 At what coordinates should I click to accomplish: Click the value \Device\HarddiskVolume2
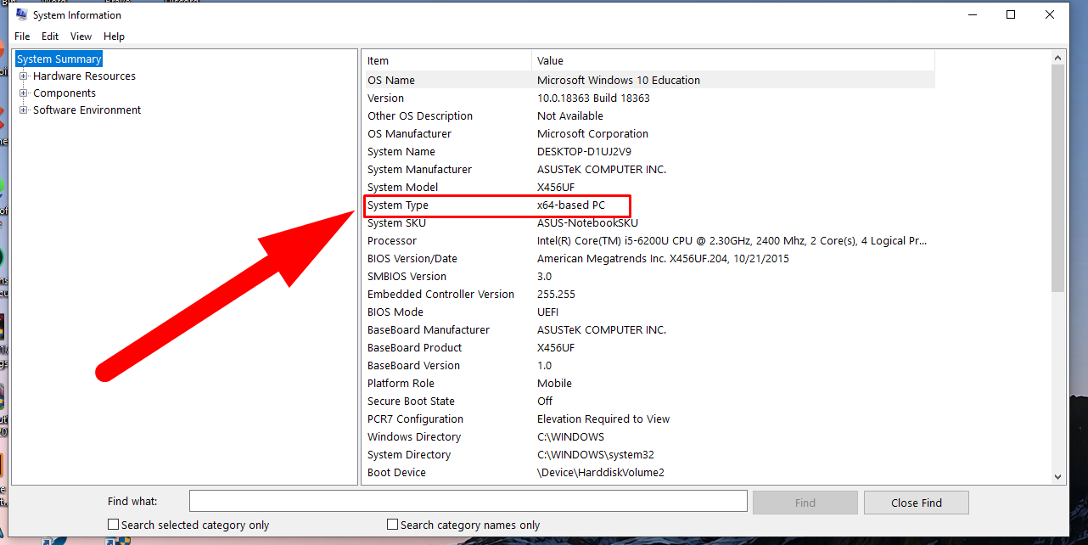coord(601,473)
